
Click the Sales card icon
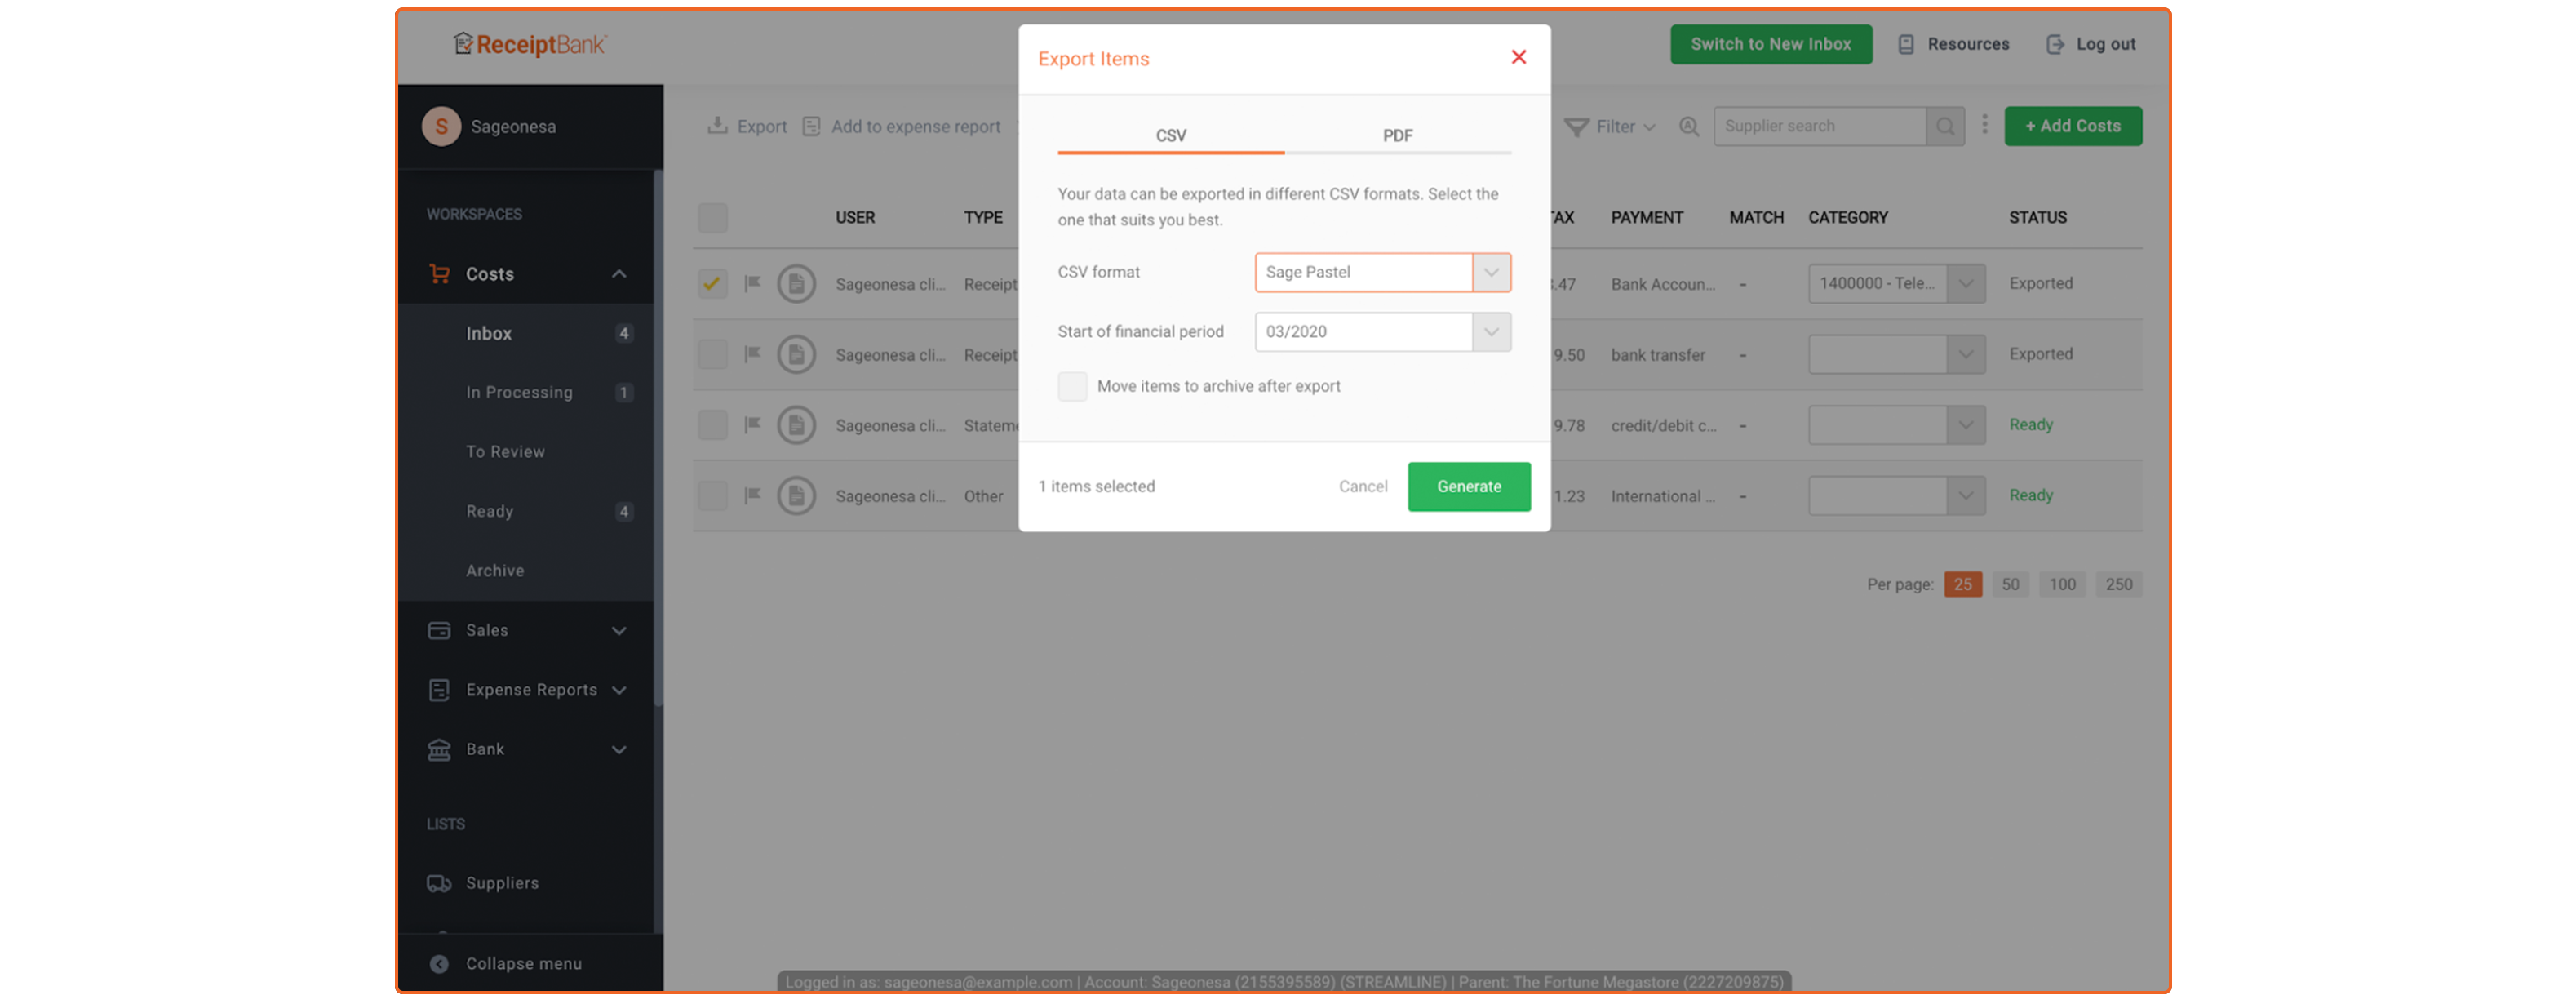[x=438, y=631]
